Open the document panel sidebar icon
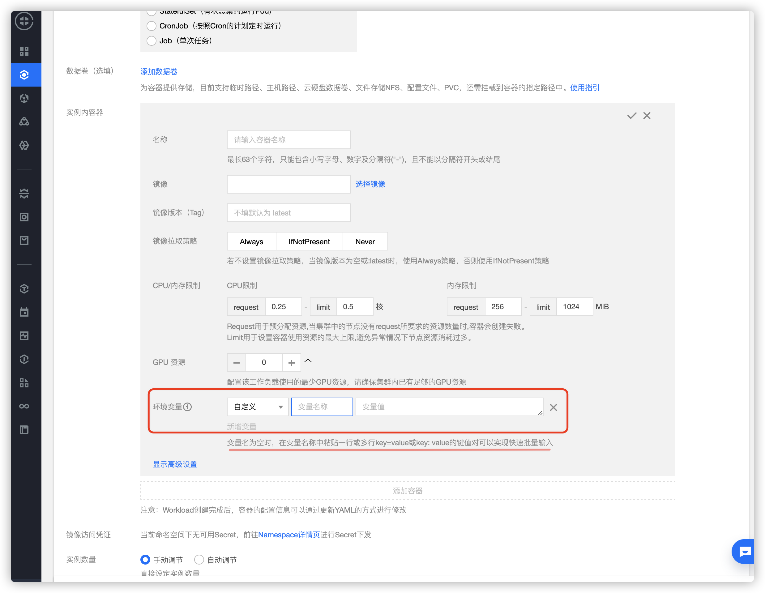 [x=24, y=429]
